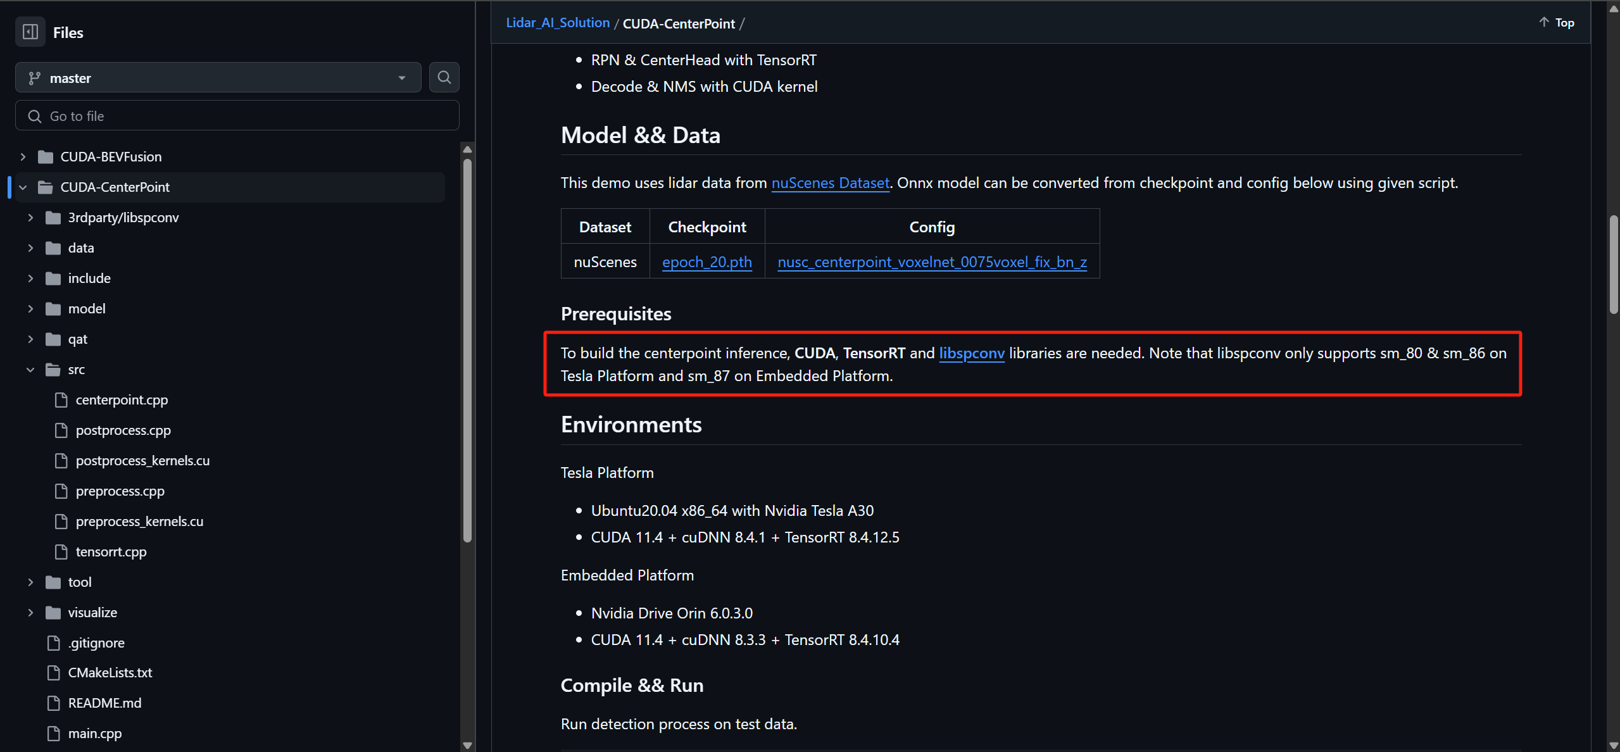Open the master branch dropdown

pyautogui.click(x=218, y=78)
